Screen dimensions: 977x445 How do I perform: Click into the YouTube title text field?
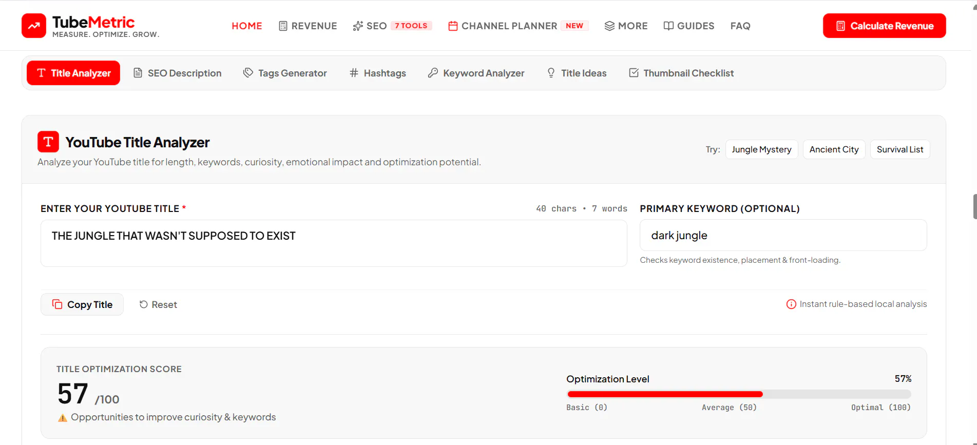pos(334,243)
